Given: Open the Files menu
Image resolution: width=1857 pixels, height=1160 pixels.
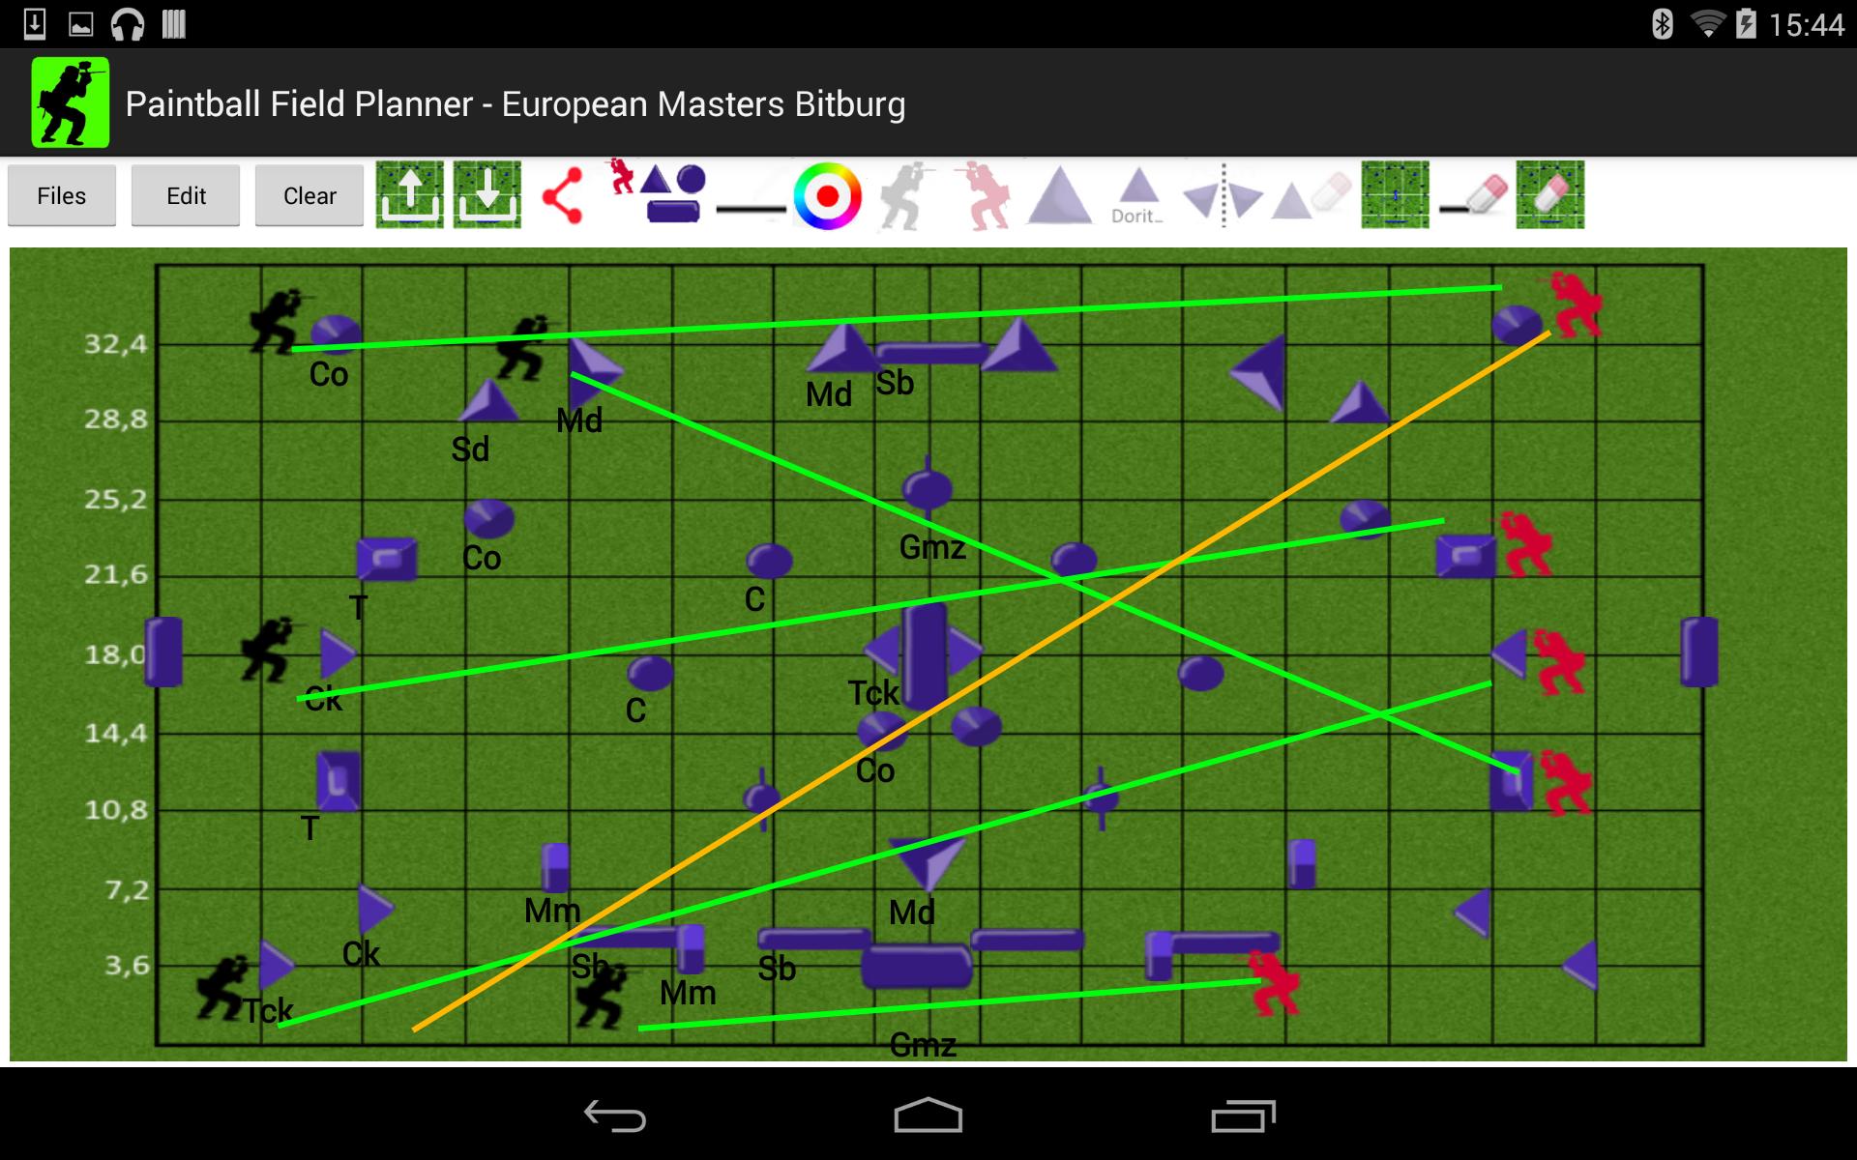Looking at the screenshot, I should click(60, 193).
